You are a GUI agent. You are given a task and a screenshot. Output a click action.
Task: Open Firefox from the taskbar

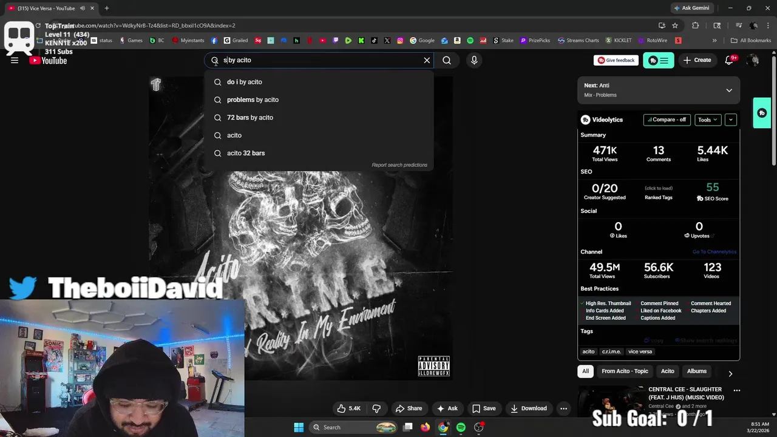pyautogui.click(x=426, y=427)
